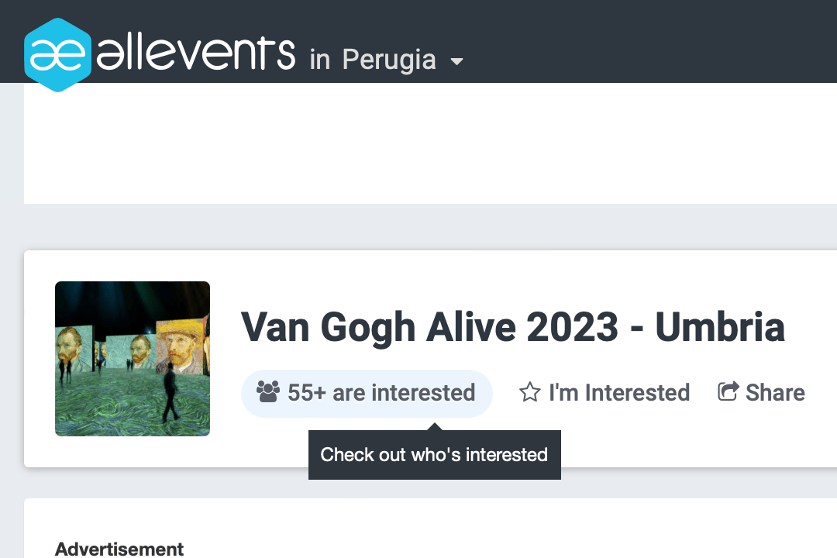
Task: Click the "Advertisement" heading label
Action: click(x=119, y=549)
